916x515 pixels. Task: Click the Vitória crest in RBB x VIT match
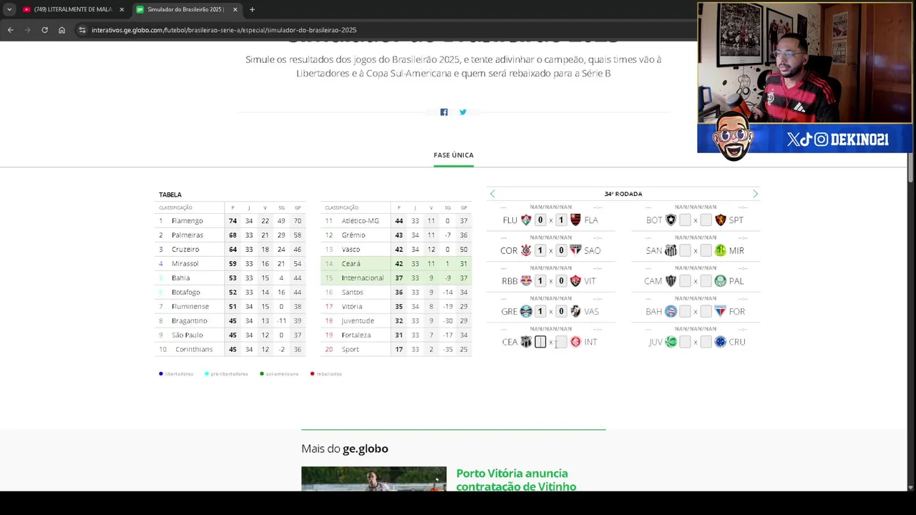(x=575, y=281)
